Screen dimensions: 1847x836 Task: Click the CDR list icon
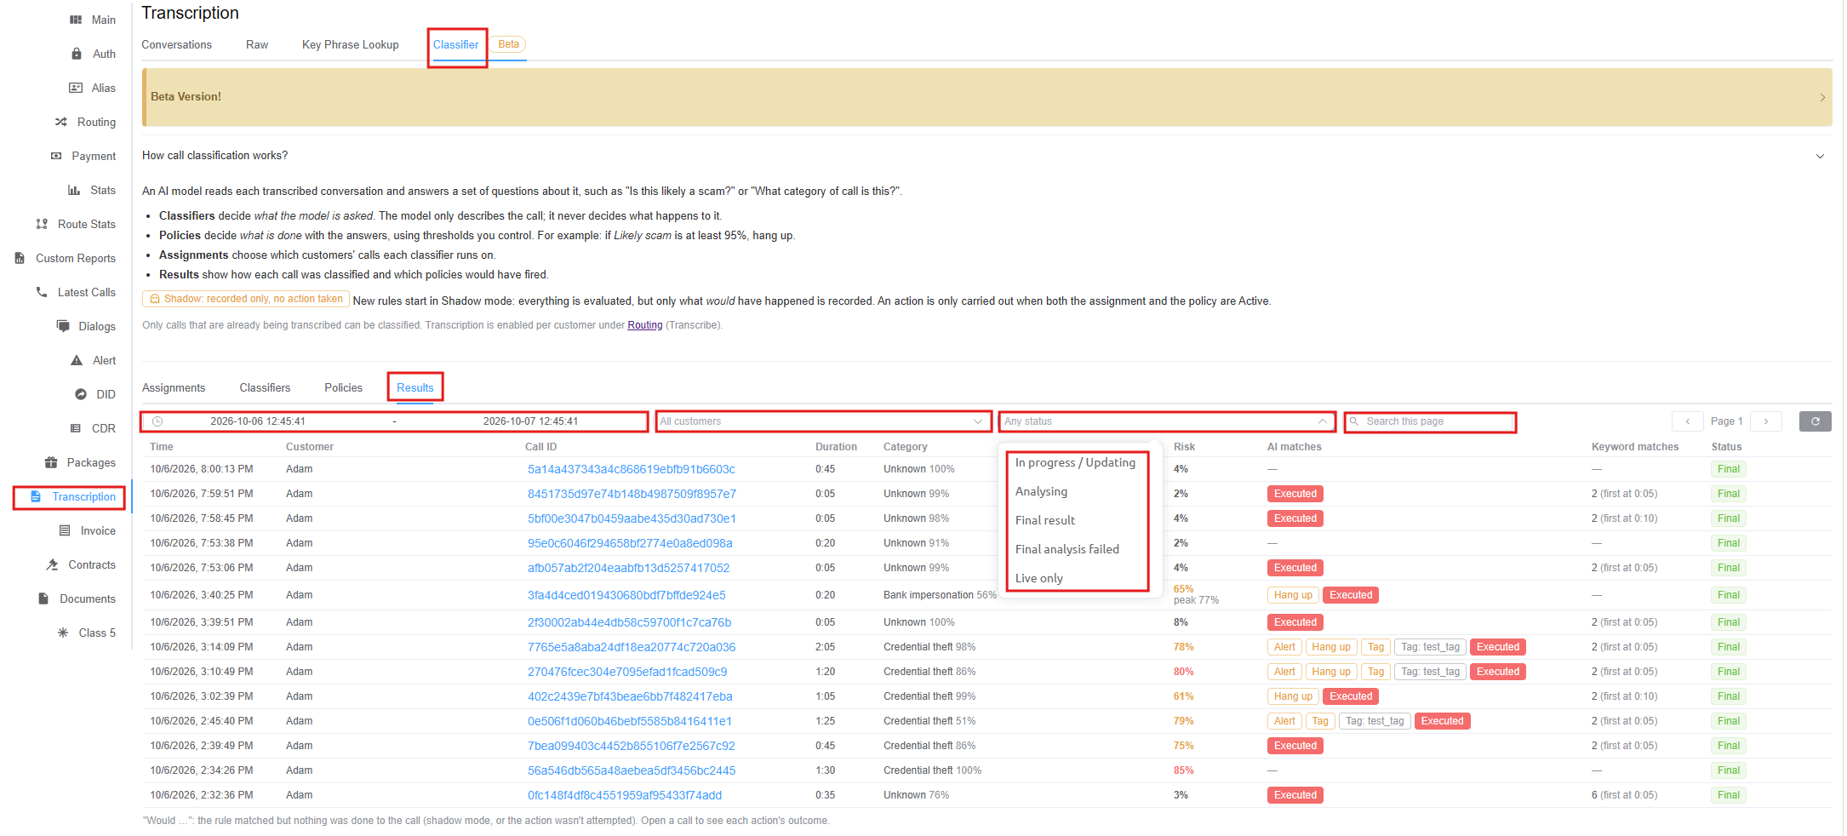click(76, 428)
